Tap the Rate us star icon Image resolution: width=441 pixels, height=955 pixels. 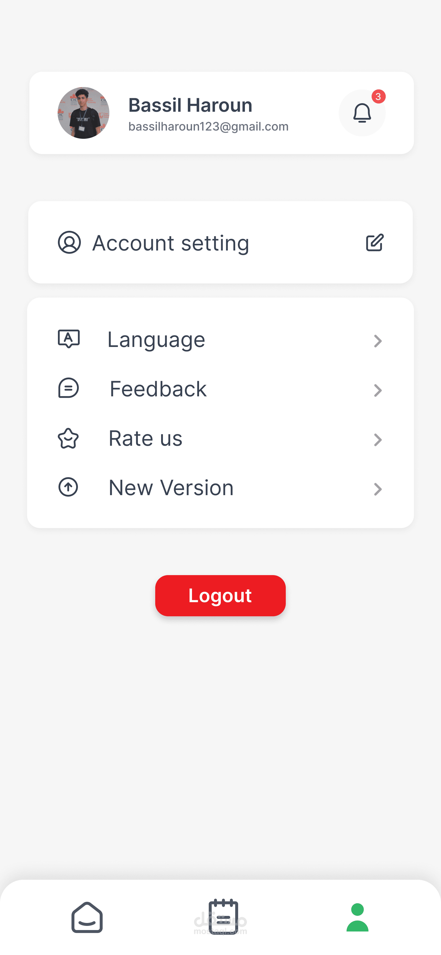pyautogui.click(x=68, y=438)
